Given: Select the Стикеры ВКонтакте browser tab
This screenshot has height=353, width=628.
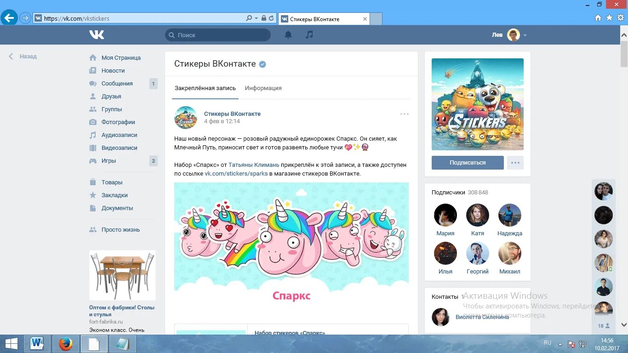Looking at the screenshot, I should [x=324, y=19].
